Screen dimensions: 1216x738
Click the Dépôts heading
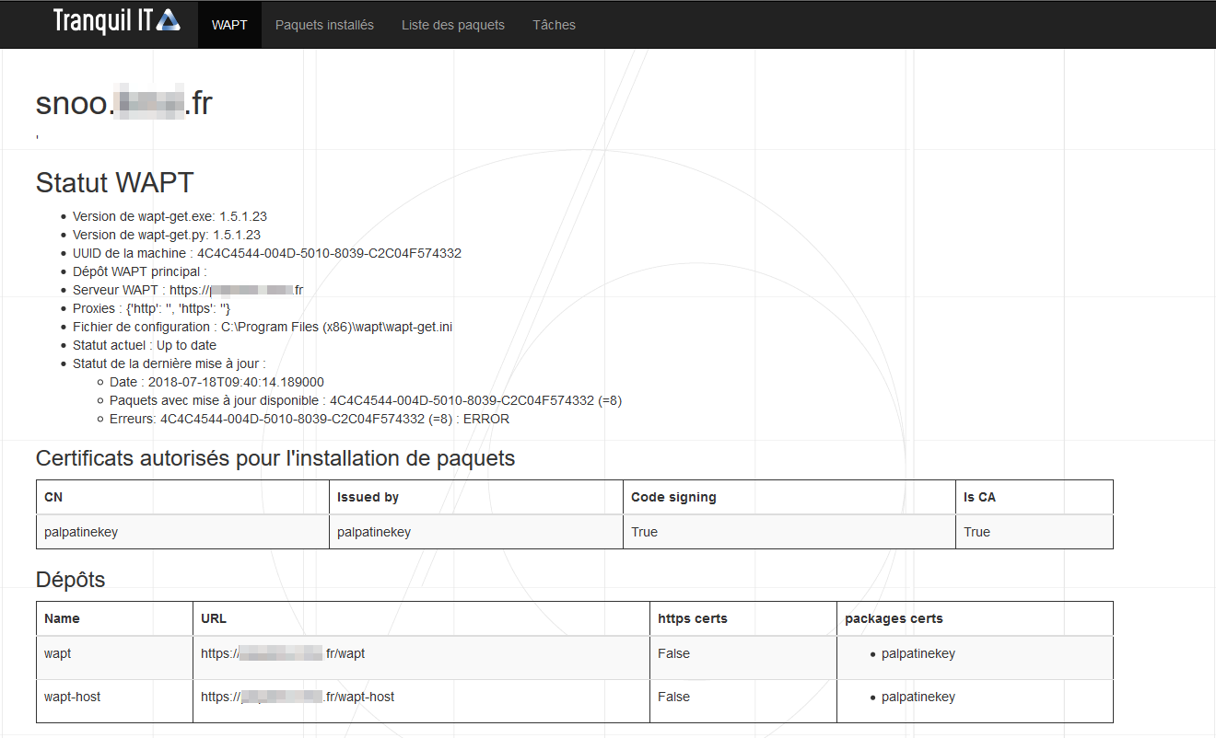71,580
